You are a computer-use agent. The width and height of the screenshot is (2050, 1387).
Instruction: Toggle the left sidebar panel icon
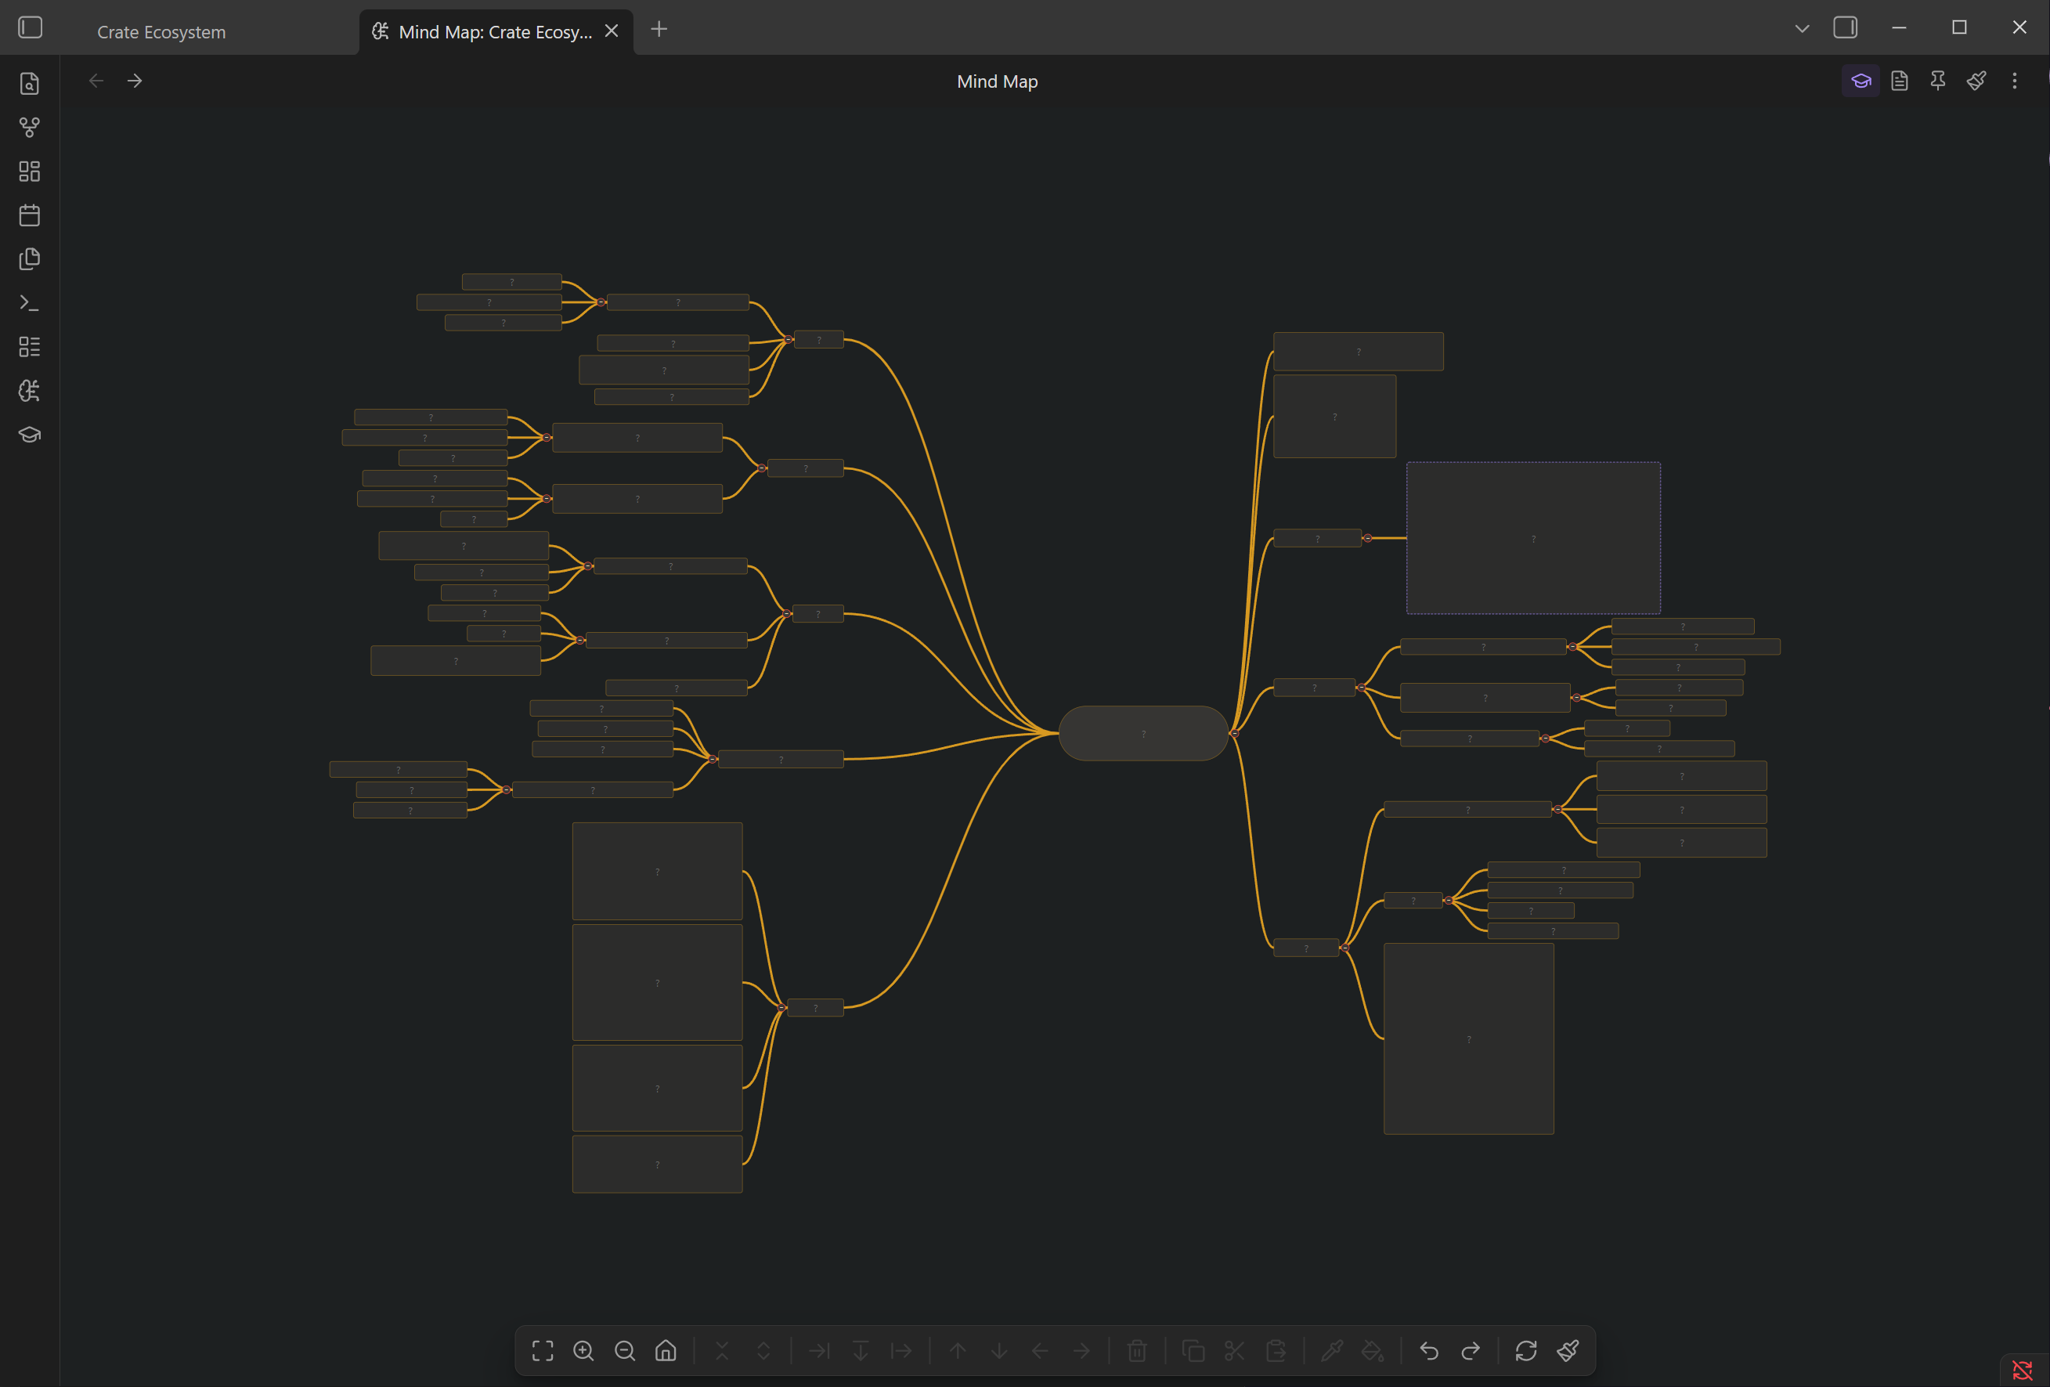29,27
